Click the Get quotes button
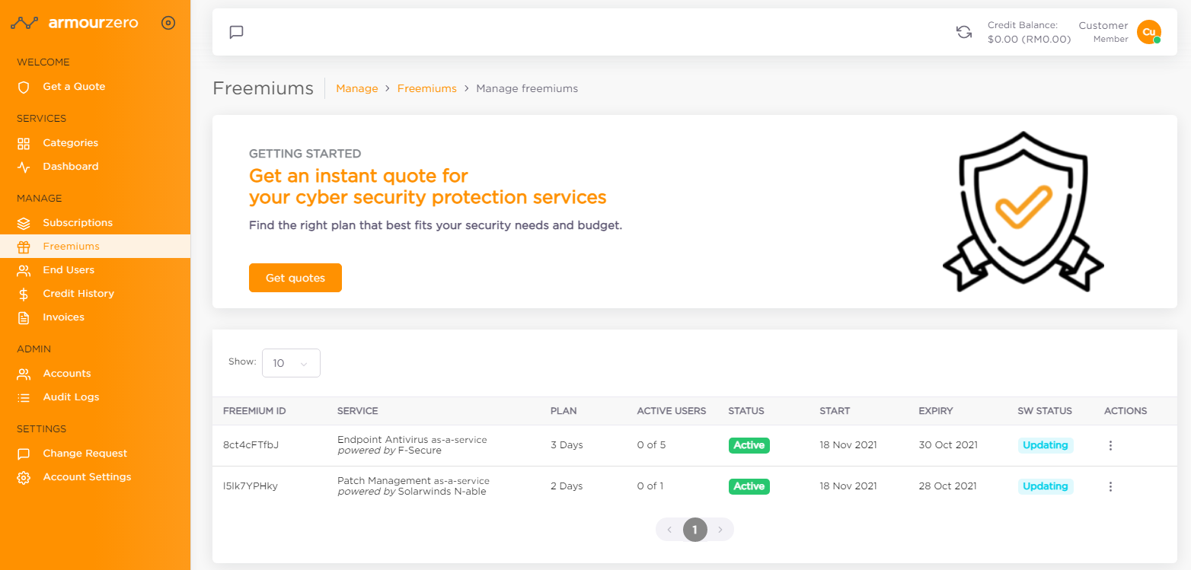 click(295, 278)
